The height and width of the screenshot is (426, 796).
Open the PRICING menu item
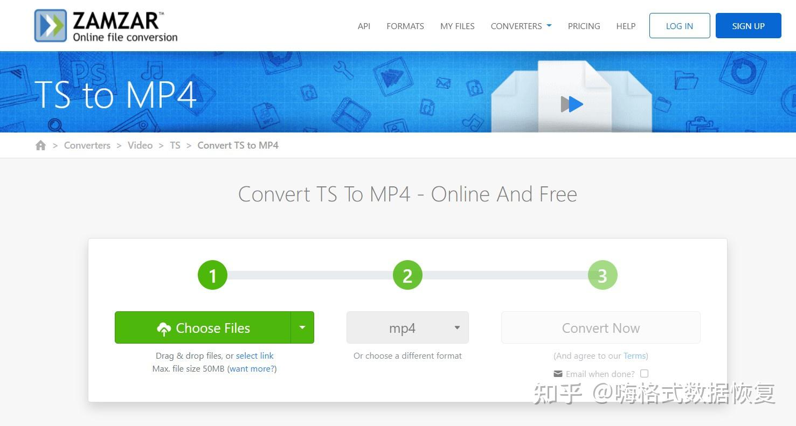[584, 26]
